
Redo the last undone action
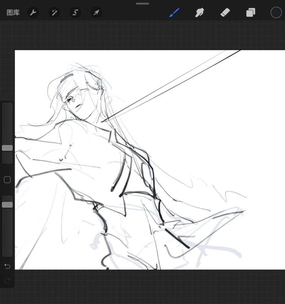[x=7, y=281]
